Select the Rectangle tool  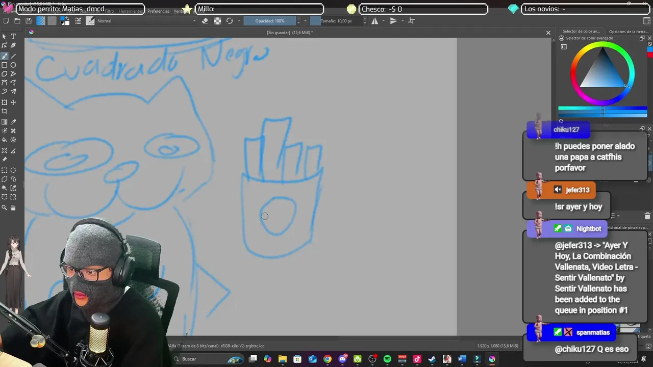[x=5, y=65]
